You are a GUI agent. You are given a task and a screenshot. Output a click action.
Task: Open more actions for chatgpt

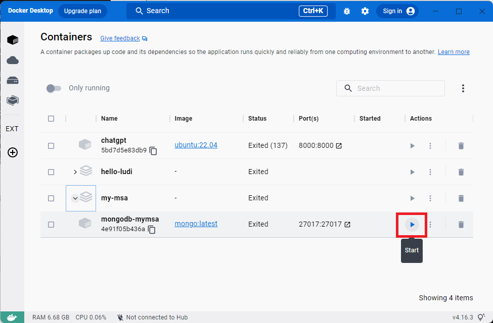(x=430, y=146)
